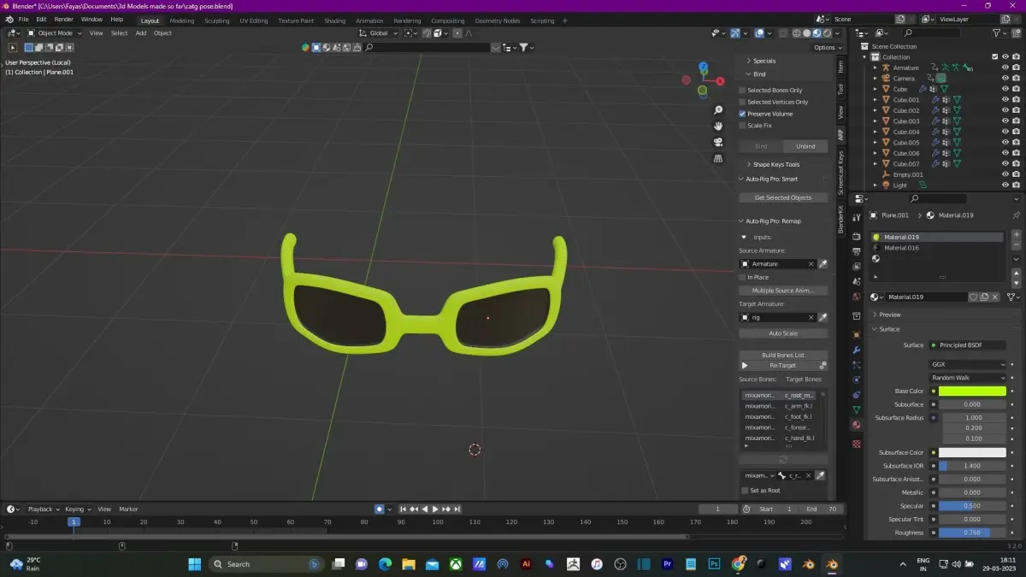
Task: Open the Edit menu
Action: pyautogui.click(x=41, y=19)
